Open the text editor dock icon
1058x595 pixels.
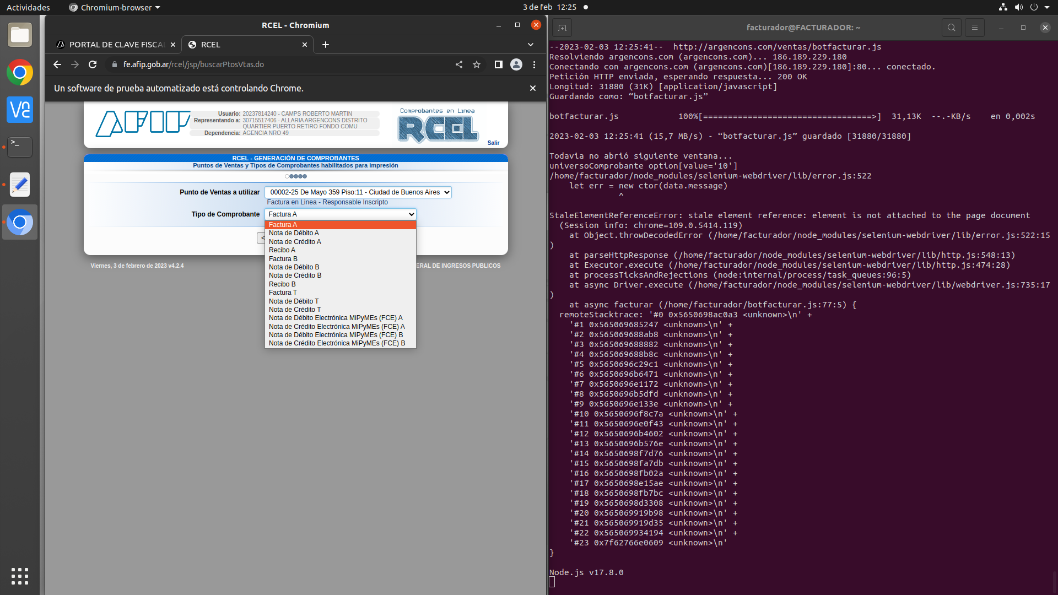click(20, 185)
